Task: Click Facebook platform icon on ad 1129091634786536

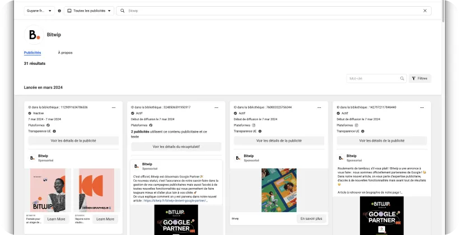Action: coord(48,125)
